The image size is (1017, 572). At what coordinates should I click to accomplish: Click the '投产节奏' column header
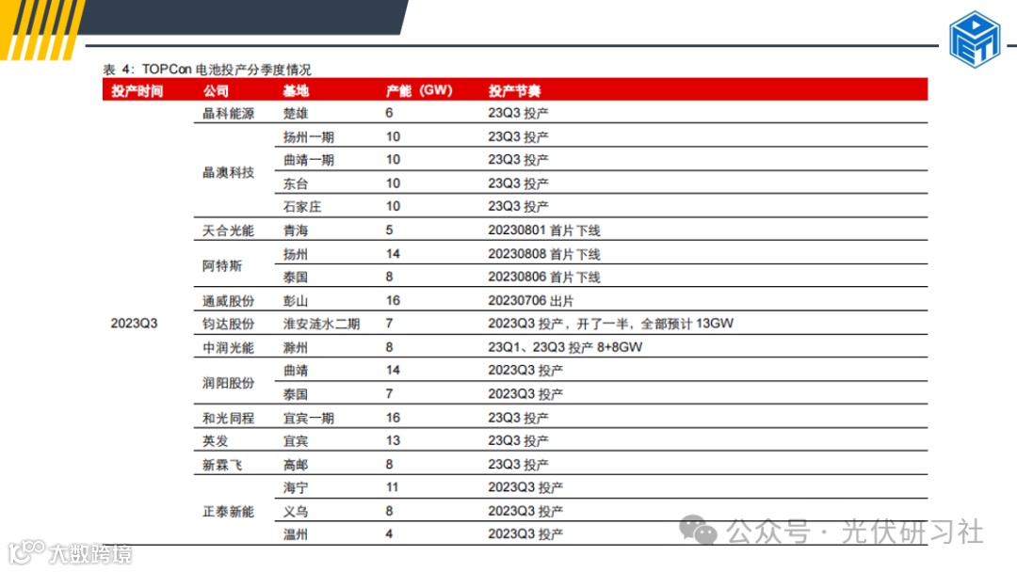(x=514, y=90)
